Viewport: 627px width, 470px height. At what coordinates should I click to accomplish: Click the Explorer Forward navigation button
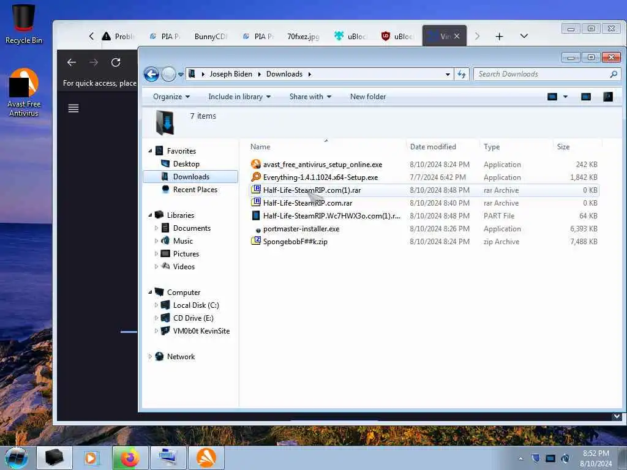[169, 74]
